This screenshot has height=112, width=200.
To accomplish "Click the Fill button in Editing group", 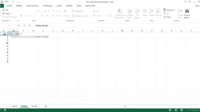I will [166, 13].
